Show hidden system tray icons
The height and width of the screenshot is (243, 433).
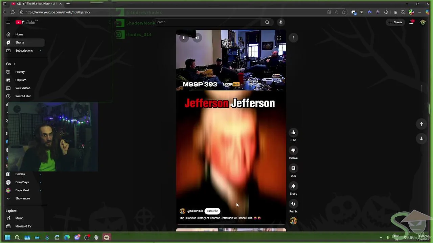point(381,238)
